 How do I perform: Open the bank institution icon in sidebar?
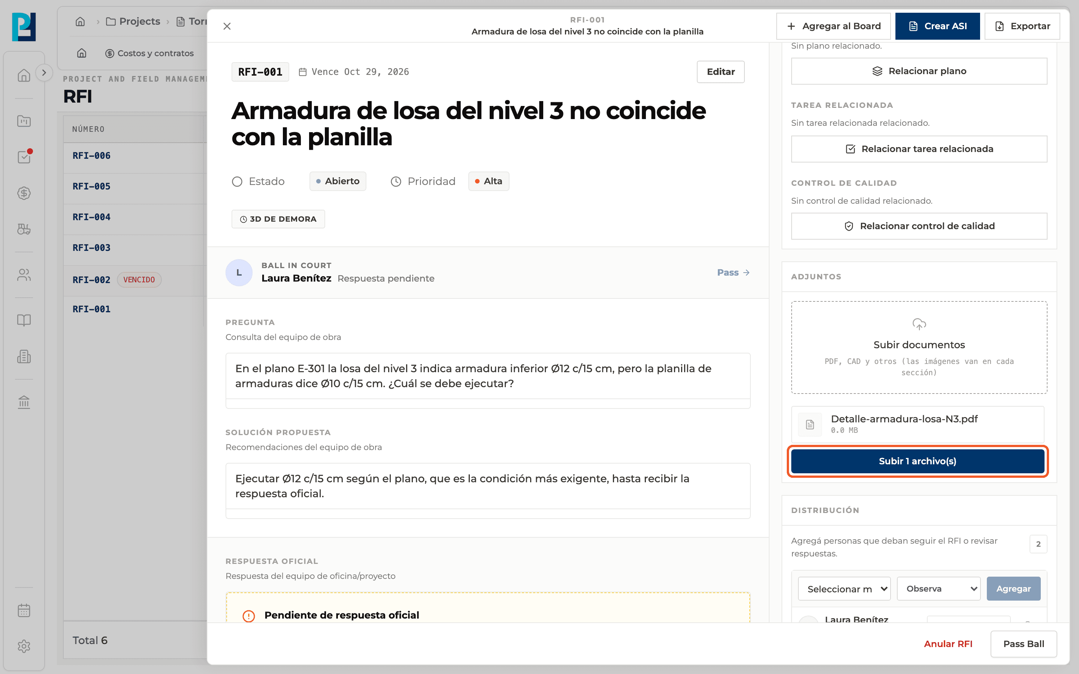(24, 403)
